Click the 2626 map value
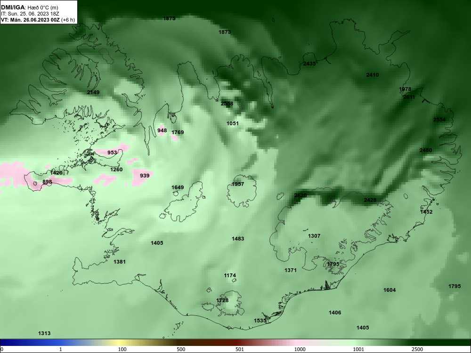 click(x=300, y=195)
